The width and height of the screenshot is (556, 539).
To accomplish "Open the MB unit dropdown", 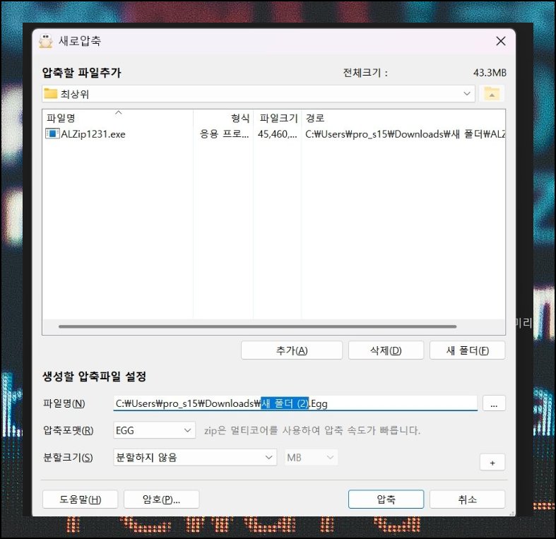I will pos(311,457).
